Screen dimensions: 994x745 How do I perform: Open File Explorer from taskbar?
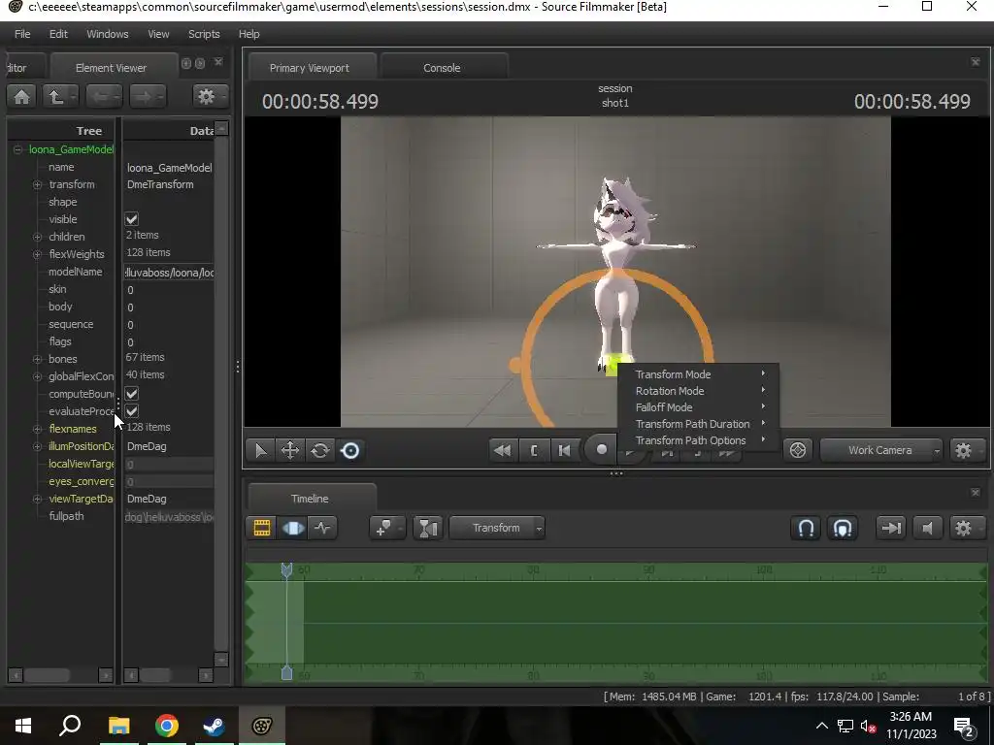tap(118, 726)
